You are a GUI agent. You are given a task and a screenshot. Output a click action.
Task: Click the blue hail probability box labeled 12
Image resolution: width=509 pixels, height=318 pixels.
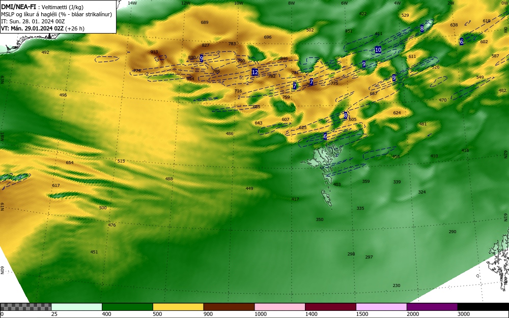pos(255,72)
